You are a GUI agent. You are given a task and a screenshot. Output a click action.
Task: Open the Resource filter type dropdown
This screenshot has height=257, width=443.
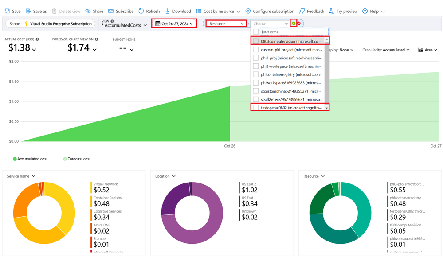pyautogui.click(x=226, y=23)
